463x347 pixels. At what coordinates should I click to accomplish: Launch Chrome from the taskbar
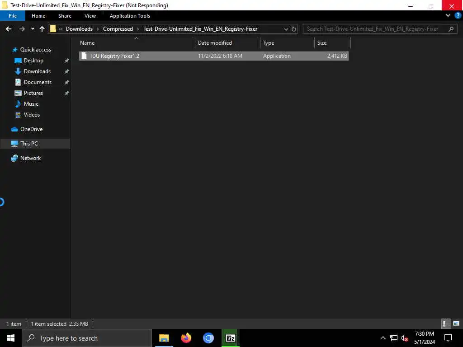[208, 338]
